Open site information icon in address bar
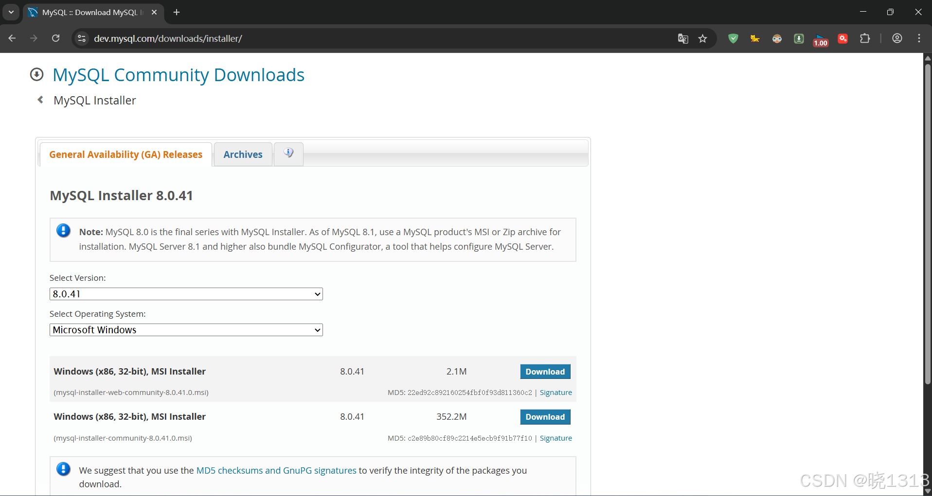This screenshot has height=496, width=932. coord(82,38)
